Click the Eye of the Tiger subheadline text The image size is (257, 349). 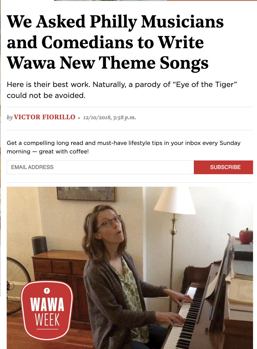pos(121,90)
